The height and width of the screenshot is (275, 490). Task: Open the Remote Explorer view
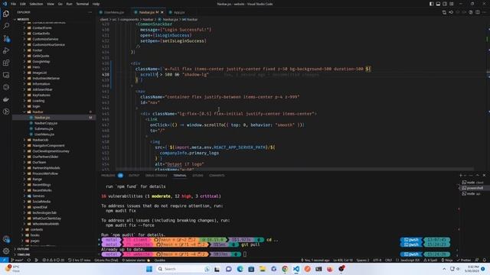click(x=6, y=75)
